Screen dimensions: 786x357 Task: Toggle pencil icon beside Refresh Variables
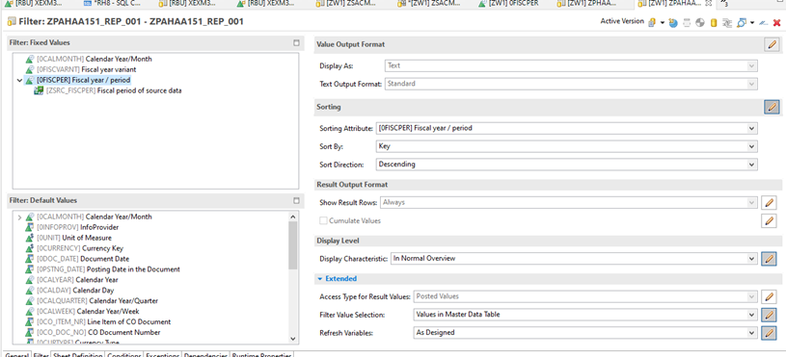(x=769, y=333)
